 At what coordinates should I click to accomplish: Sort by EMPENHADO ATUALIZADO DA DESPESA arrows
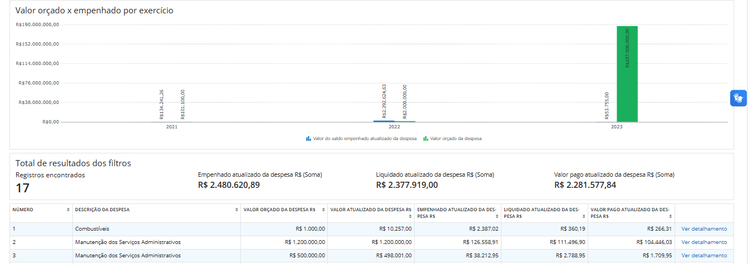(x=497, y=216)
